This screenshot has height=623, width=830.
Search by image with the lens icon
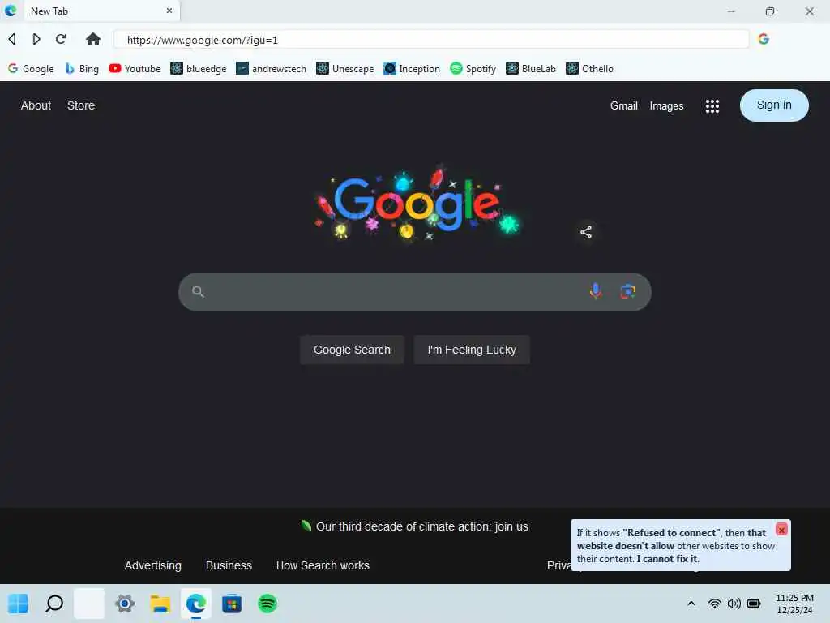pyautogui.click(x=628, y=291)
